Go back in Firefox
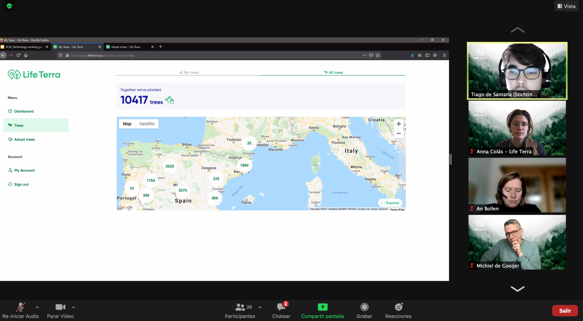This screenshot has height=321, width=583. pos(3,55)
